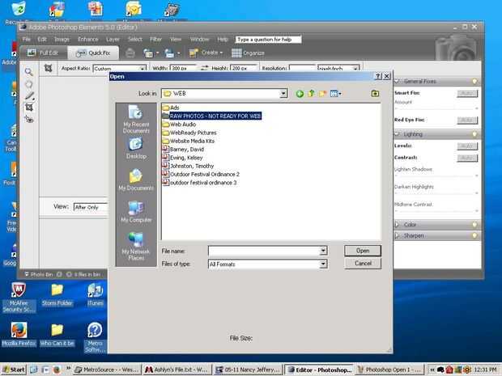Open the File name dropdown arrow
The width and height of the screenshot is (502, 376).
tap(323, 251)
